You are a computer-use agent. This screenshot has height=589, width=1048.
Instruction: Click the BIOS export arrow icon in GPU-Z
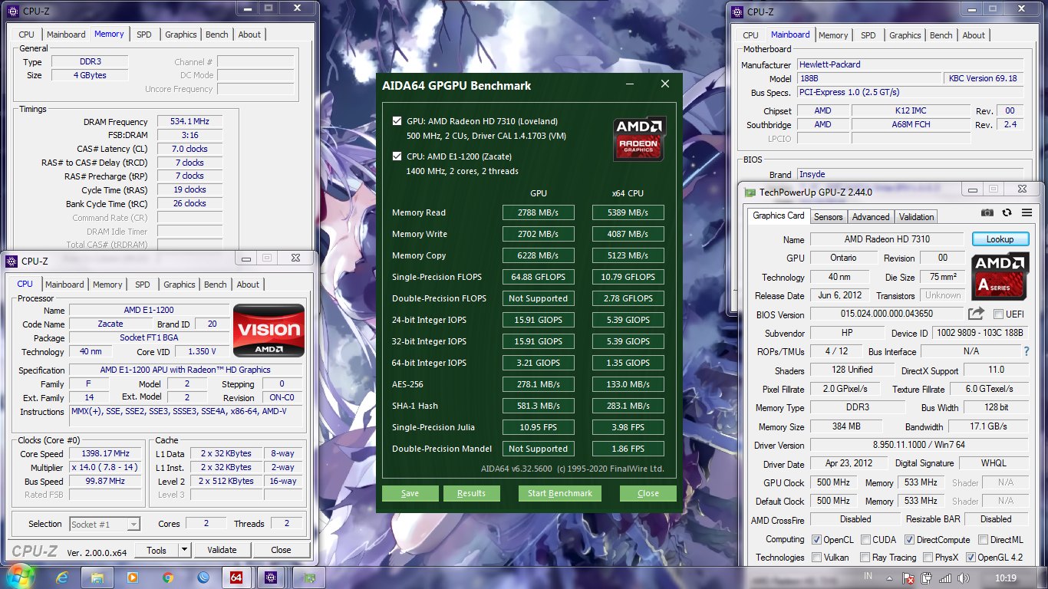(x=976, y=314)
